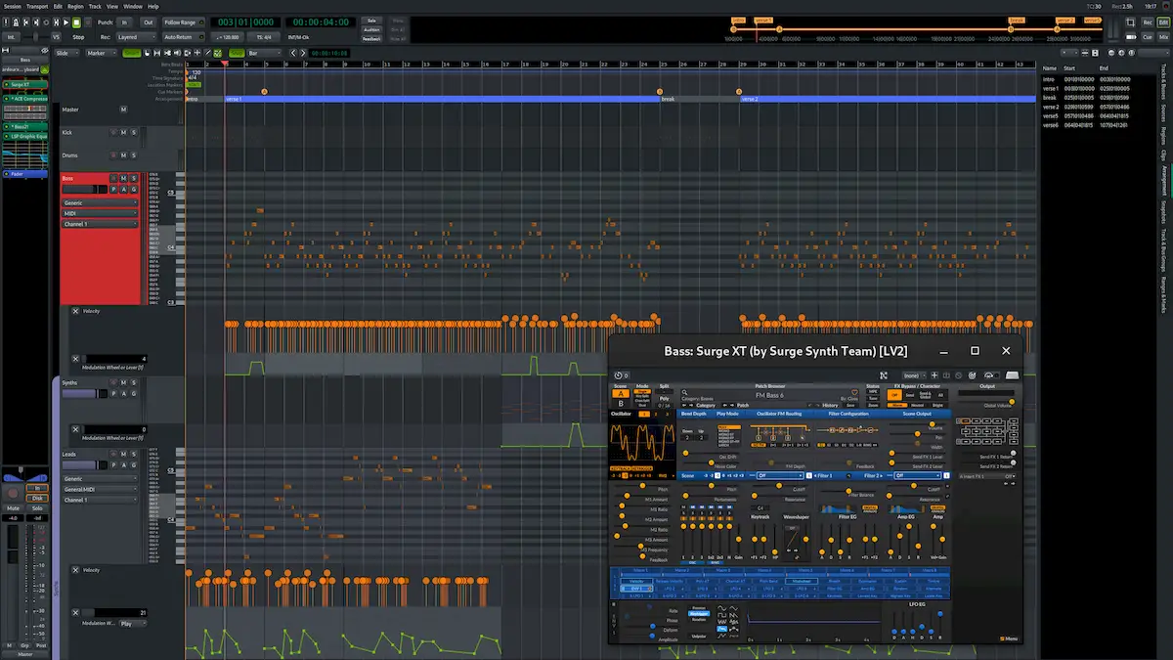Toggle editor mixer strip visibility eye

45,51
